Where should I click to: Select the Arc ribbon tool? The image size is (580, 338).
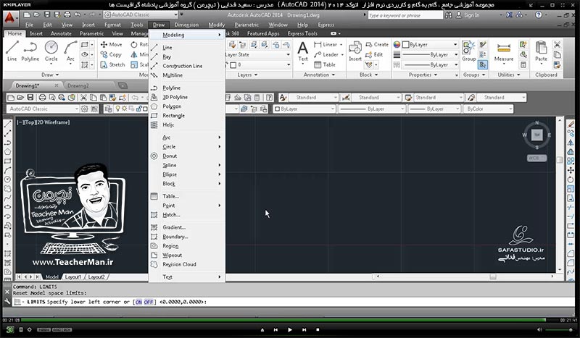(70, 51)
